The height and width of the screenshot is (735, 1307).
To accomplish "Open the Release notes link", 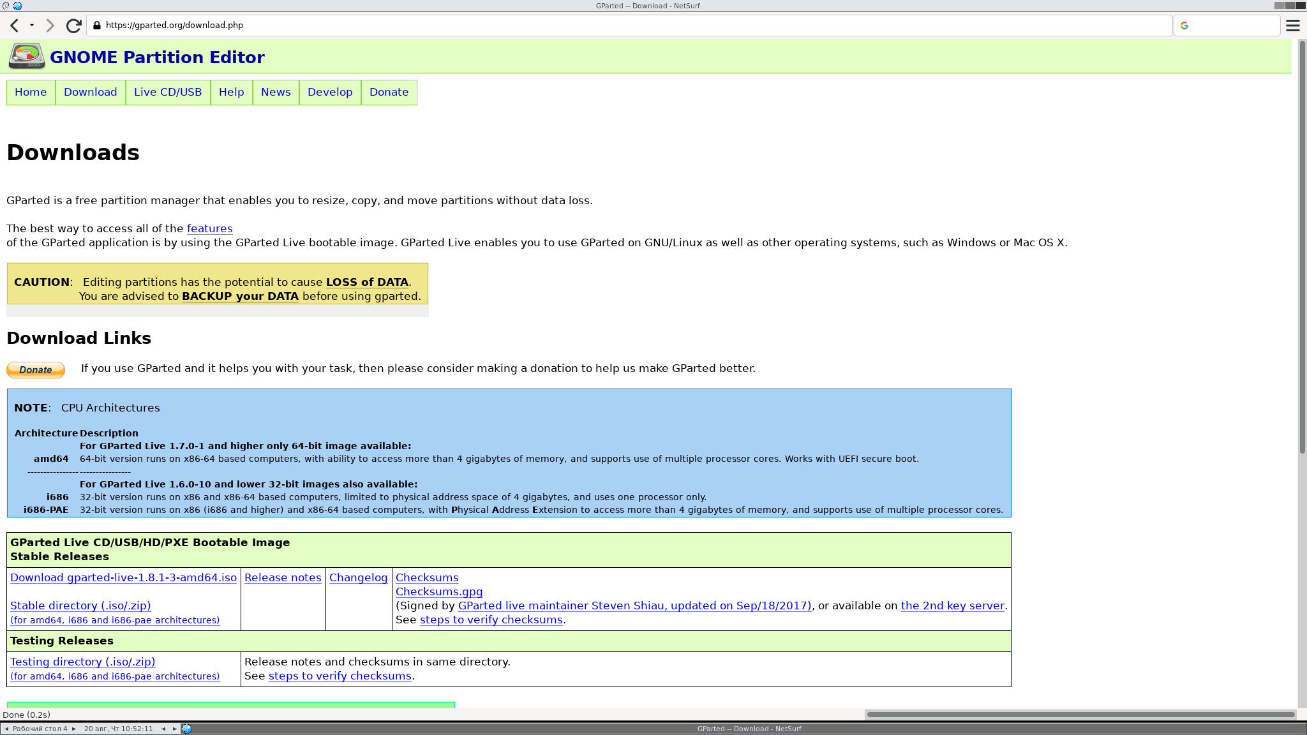I will 283,577.
